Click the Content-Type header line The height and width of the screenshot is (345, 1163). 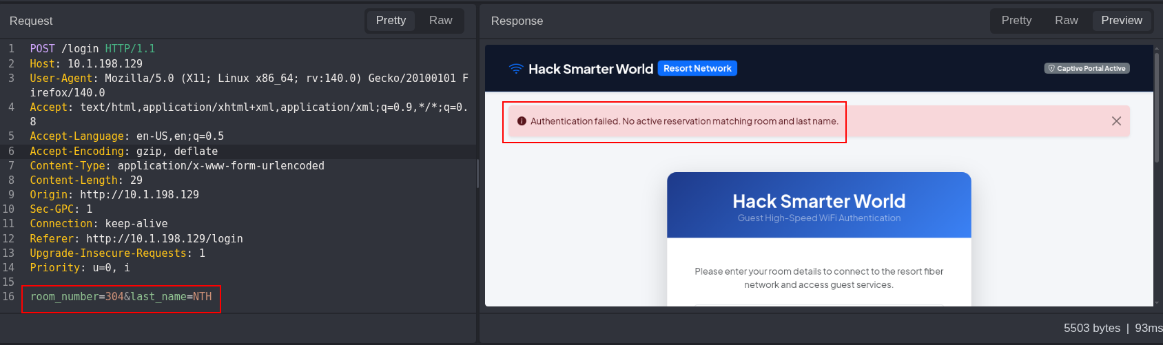(x=177, y=166)
